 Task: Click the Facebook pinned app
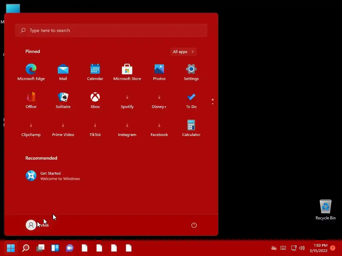[x=159, y=128]
